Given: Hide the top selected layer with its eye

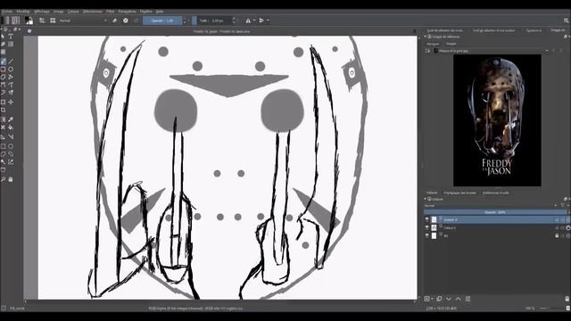Looking at the screenshot, I should 427,219.
